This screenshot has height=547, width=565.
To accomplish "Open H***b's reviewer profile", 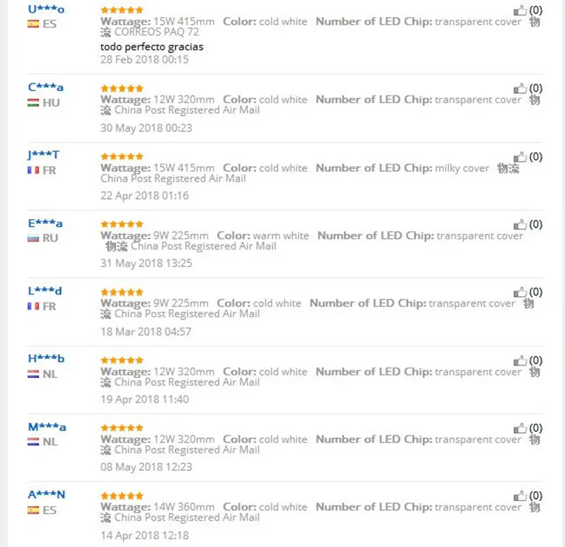I will click(46, 358).
